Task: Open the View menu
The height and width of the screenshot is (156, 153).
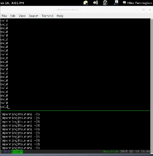Action: (x=22, y=16)
